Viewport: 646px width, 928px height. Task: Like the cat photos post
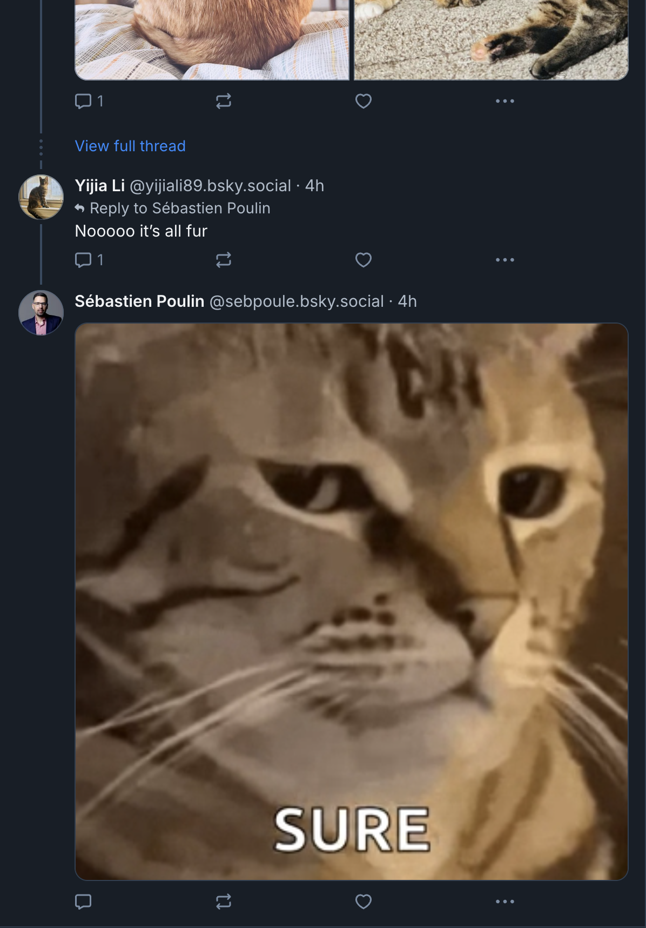click(x=364, y=101)
